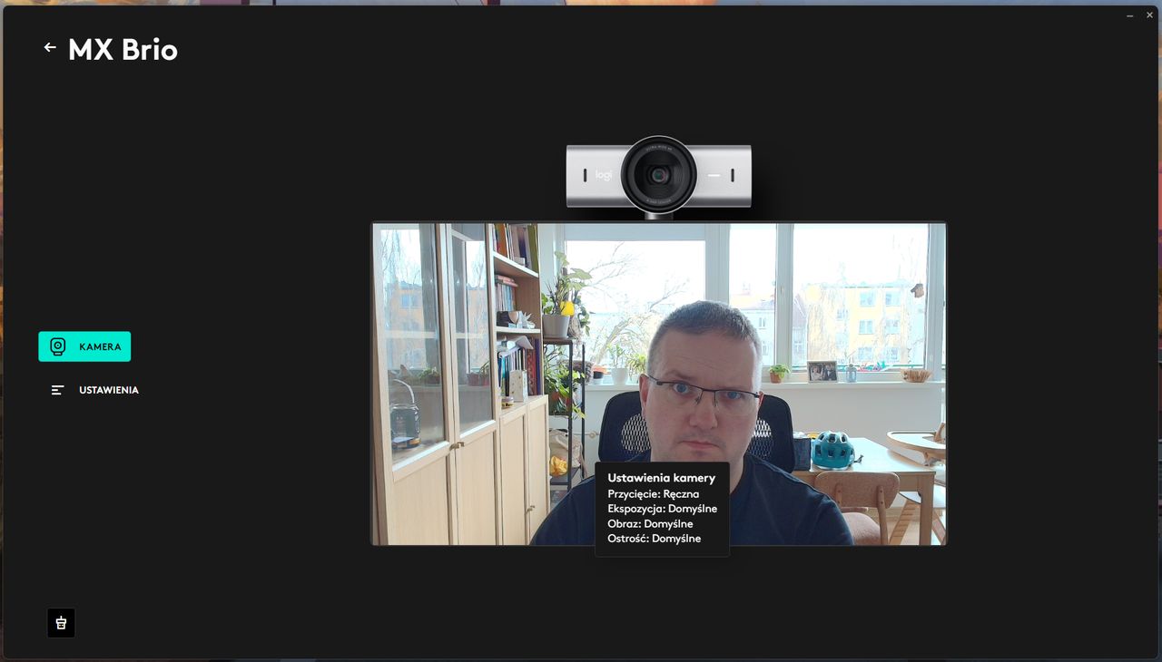Close the Logi Options window
Viewport: 1162px width, 662px height.
[x=1149, y=15]
